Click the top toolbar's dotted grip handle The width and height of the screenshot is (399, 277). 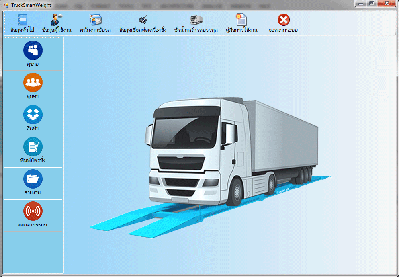click(x=5, y=23)
